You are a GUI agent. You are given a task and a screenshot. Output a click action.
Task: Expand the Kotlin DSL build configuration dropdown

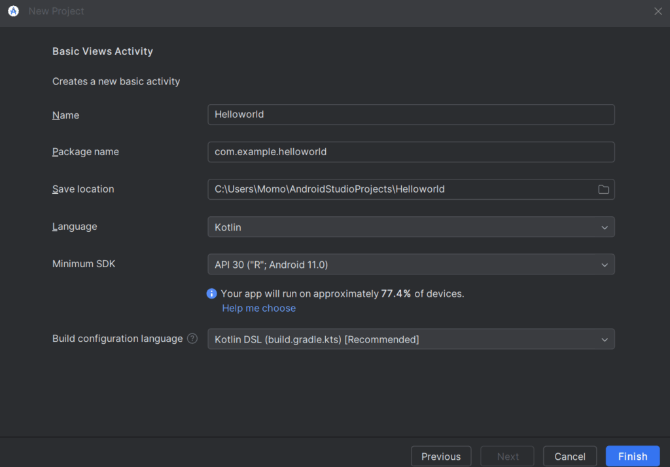[411, 339]
